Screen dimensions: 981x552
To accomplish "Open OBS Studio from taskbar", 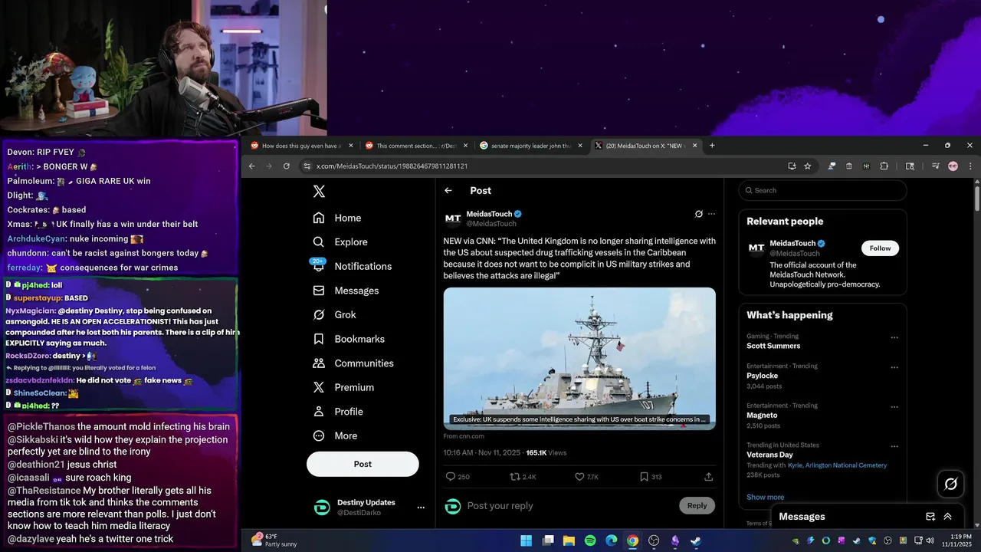I will pyautogui.click(x=654, y=540).
